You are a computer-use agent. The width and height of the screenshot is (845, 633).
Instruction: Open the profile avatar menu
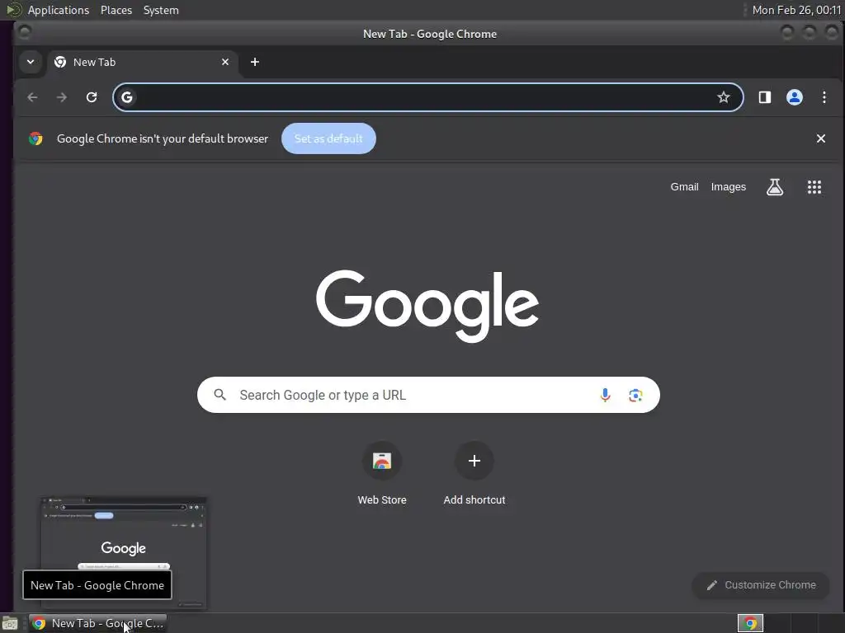(795, 97)
